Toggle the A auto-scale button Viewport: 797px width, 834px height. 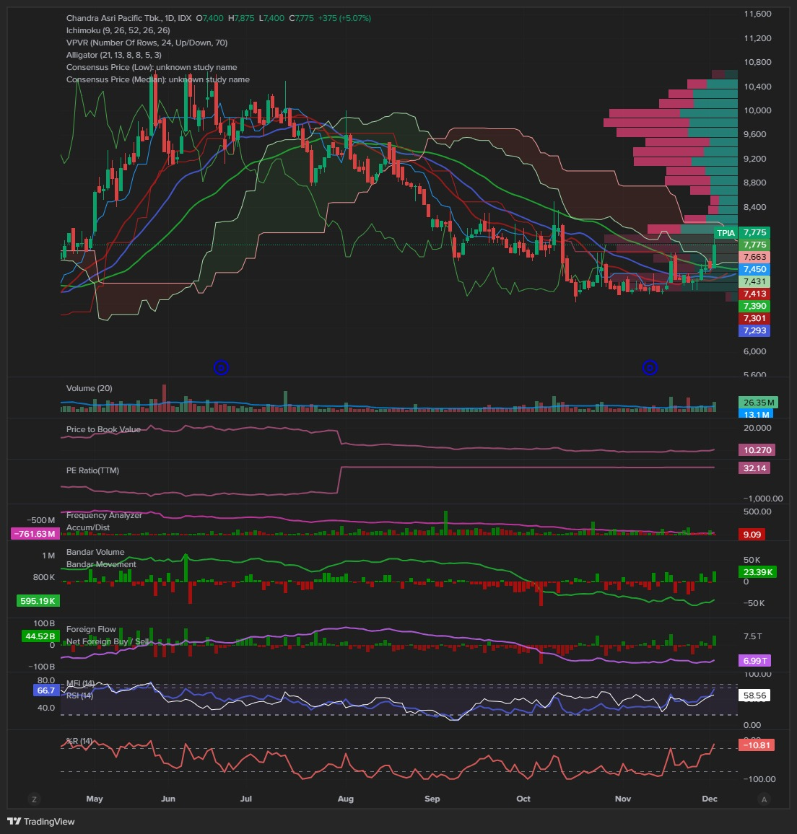coord(764,799)
